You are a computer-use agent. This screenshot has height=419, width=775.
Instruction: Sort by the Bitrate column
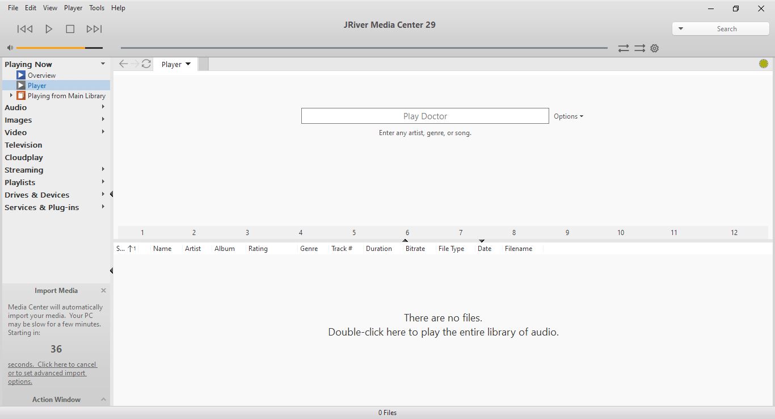[x=415, y=249]
